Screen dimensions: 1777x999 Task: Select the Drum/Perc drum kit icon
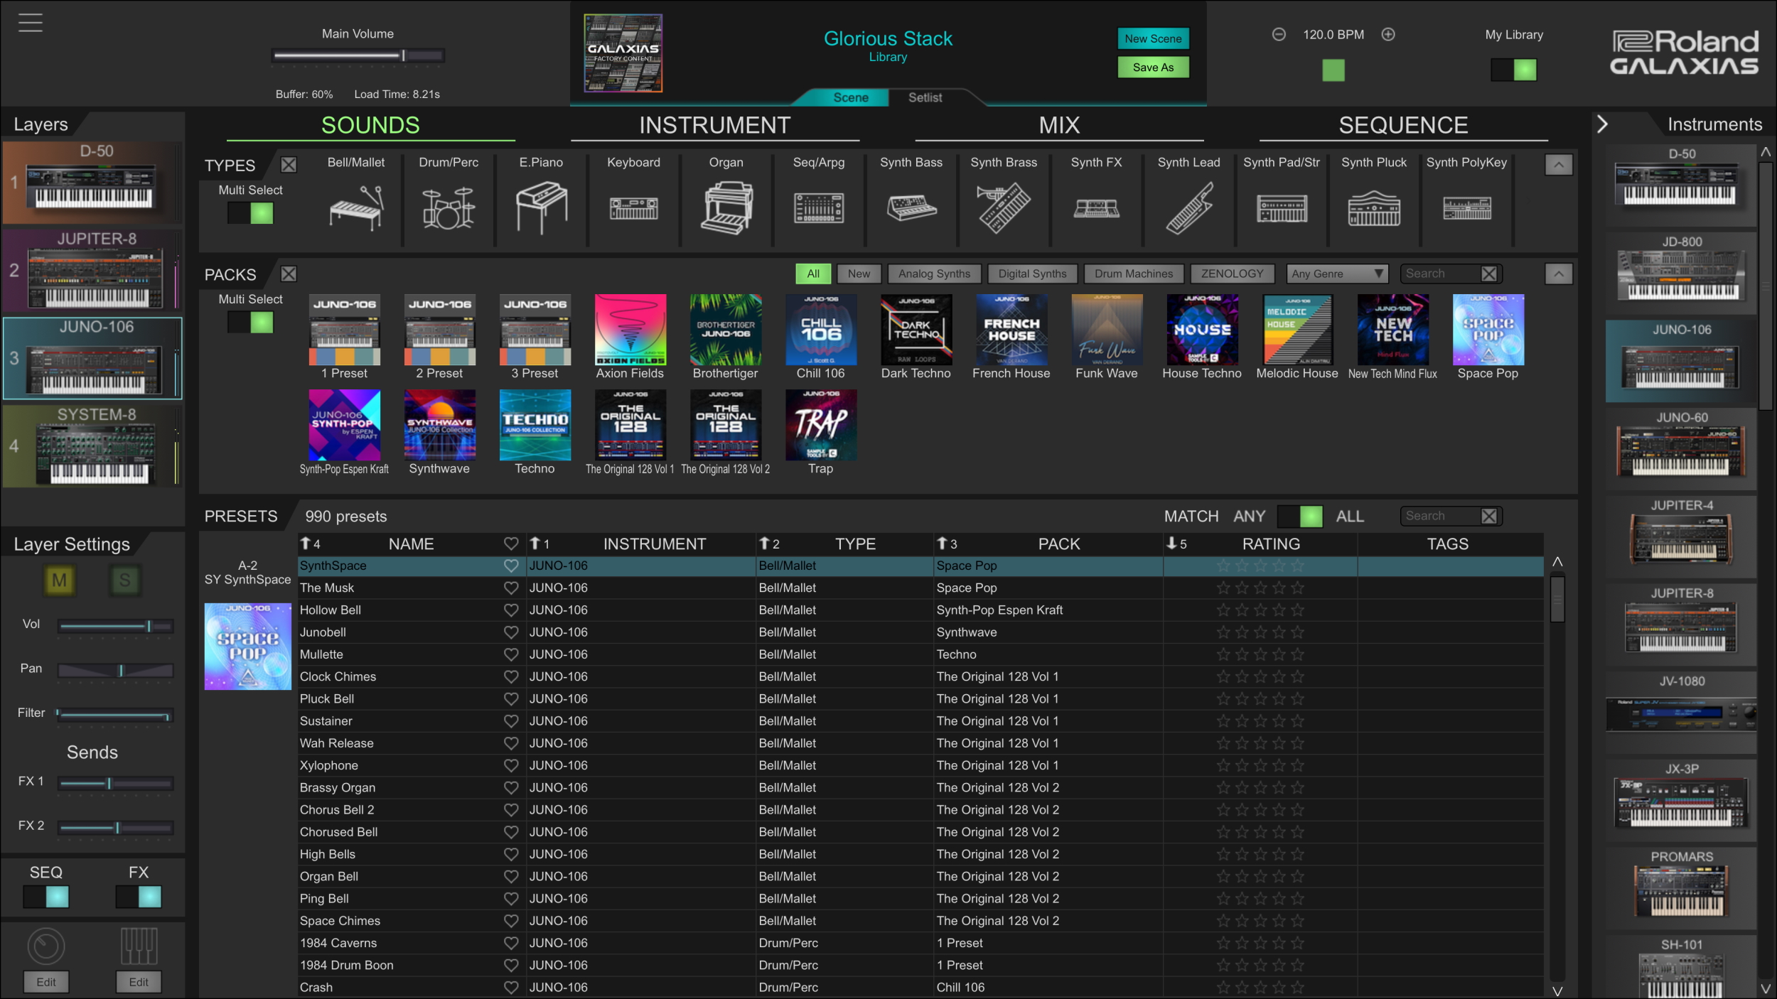tap(448, 207)
